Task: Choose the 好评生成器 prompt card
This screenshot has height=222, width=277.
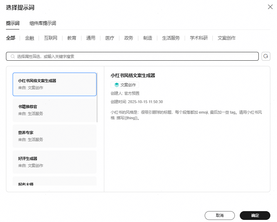Action: 54,162
